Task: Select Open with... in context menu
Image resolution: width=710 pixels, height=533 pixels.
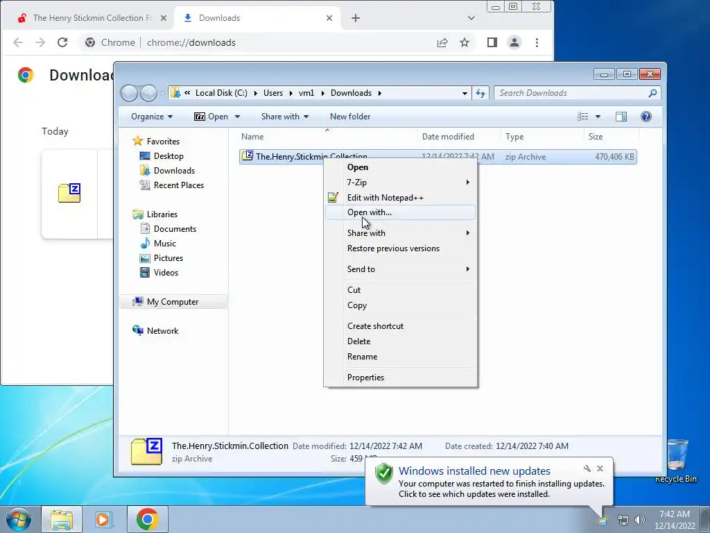Action: tap(400, 212)
